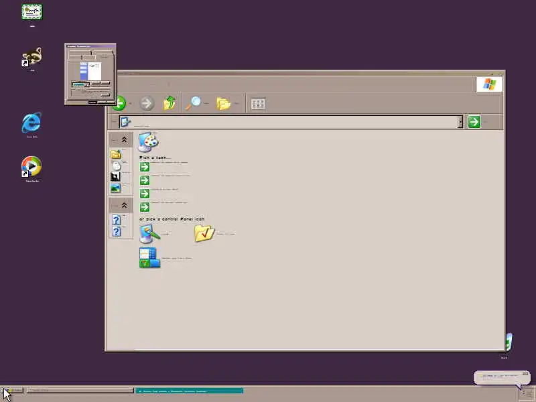Click the gray Forward arrow button

[x=147, y=103]
